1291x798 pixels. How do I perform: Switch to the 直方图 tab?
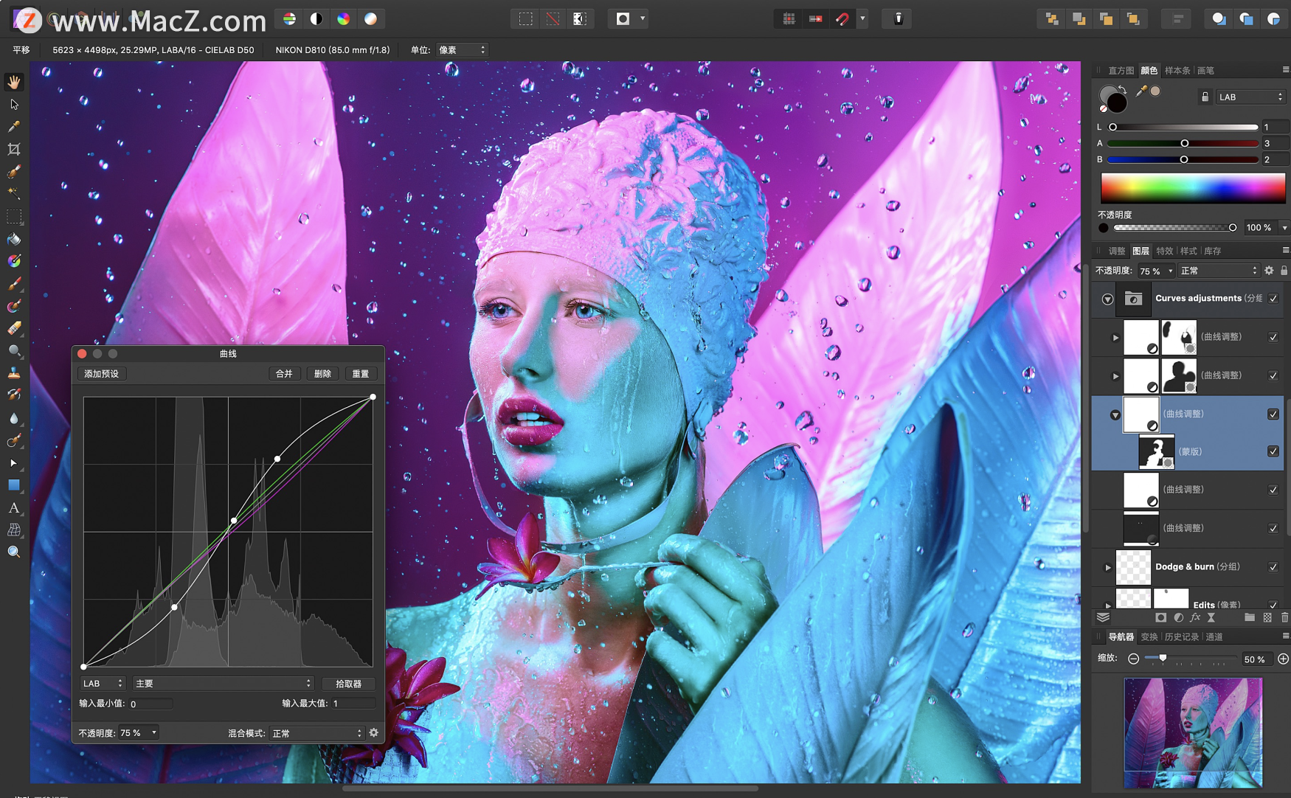click(1121, 71)
